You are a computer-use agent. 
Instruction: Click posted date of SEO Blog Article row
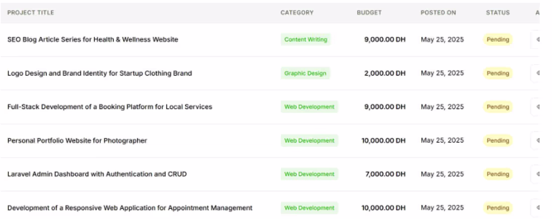(442, 40)
